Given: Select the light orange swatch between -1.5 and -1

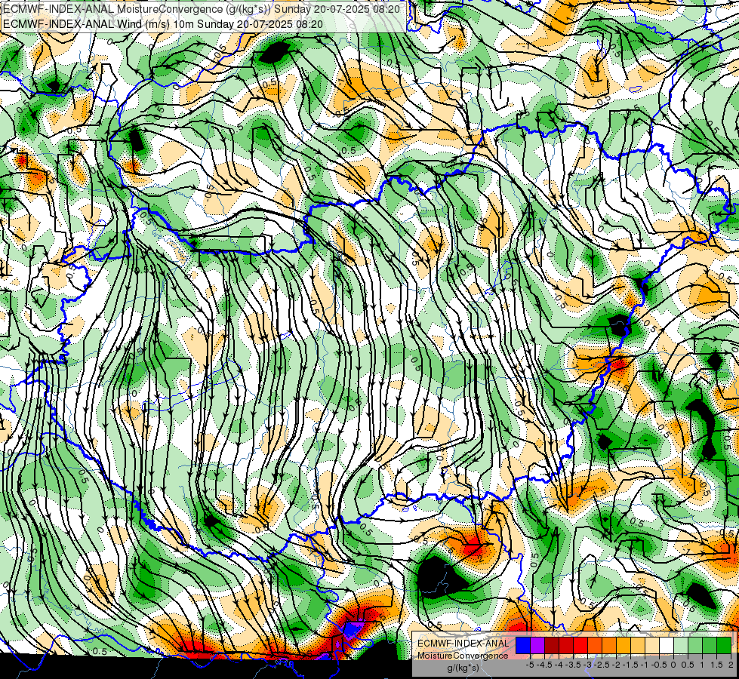Looking at the screenshot, I should point(638,645).
